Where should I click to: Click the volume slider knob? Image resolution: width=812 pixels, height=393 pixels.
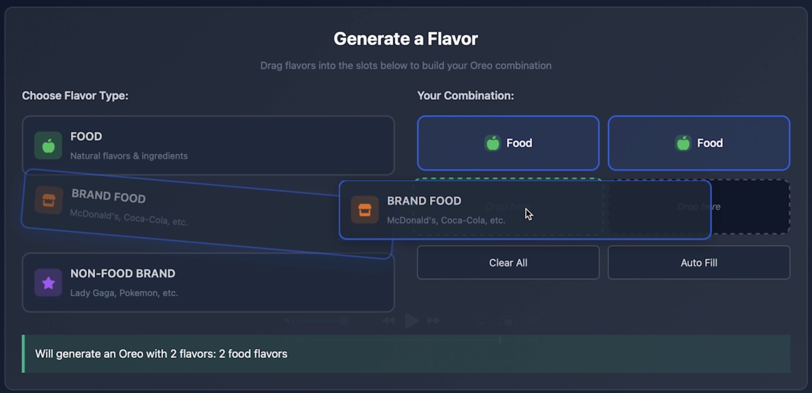(344, 320)
